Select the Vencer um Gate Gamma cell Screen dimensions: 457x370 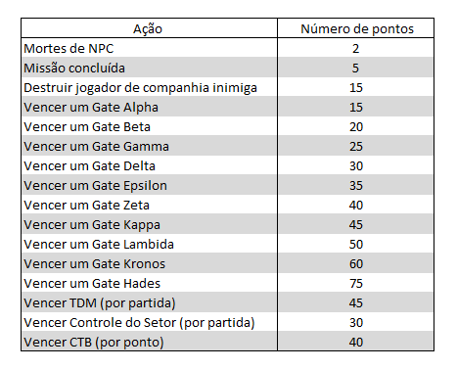[x=149, y=146]
